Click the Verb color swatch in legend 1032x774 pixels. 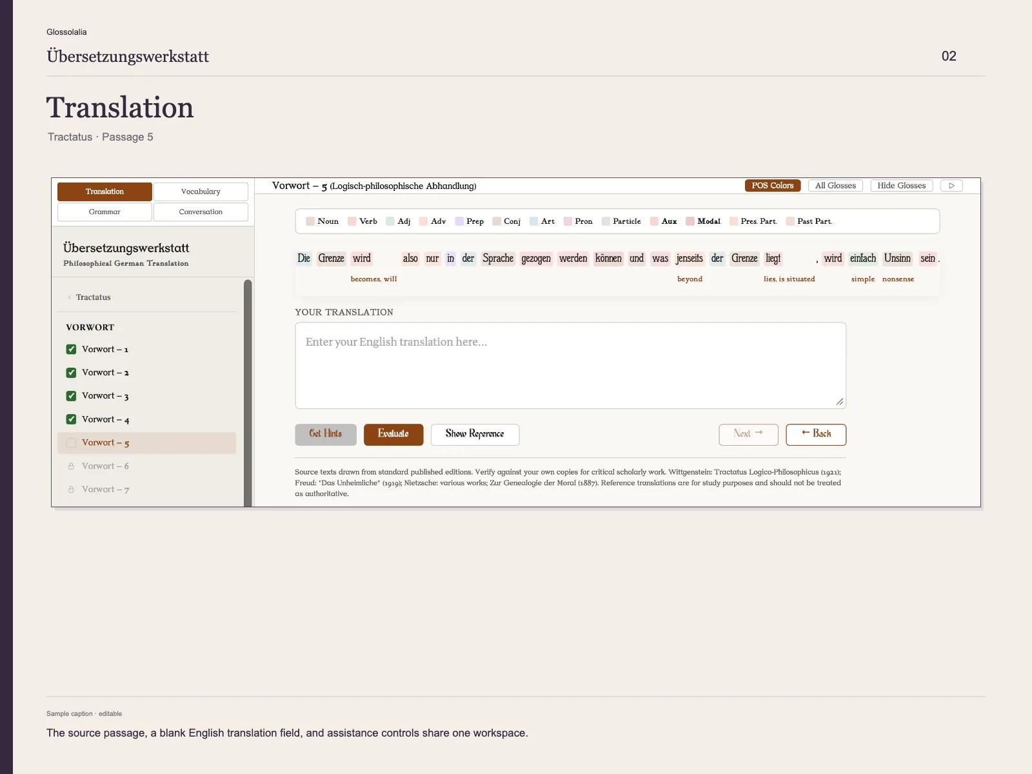352,221
